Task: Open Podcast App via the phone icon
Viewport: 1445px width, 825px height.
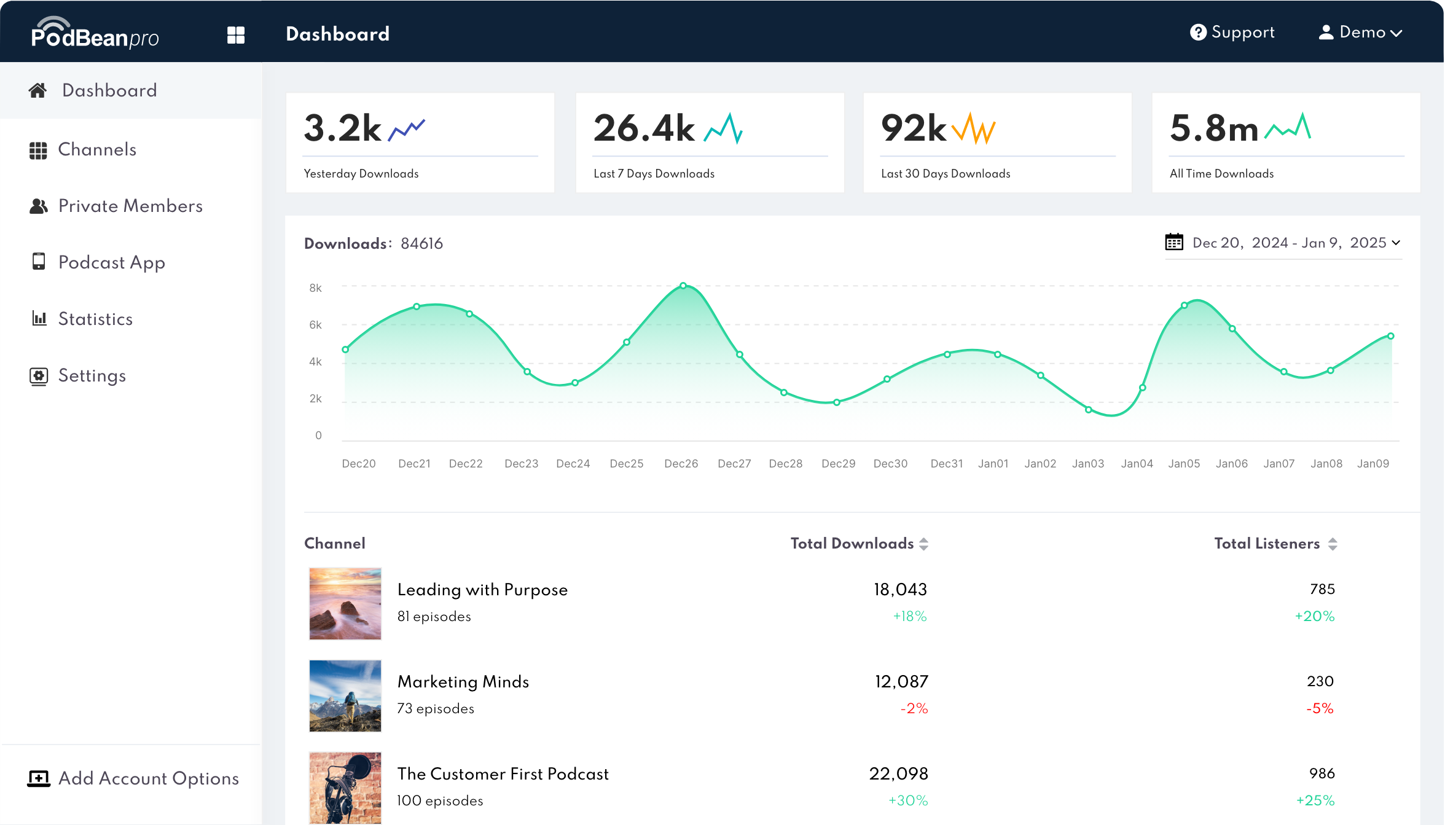Action: (x=38, y=262)
